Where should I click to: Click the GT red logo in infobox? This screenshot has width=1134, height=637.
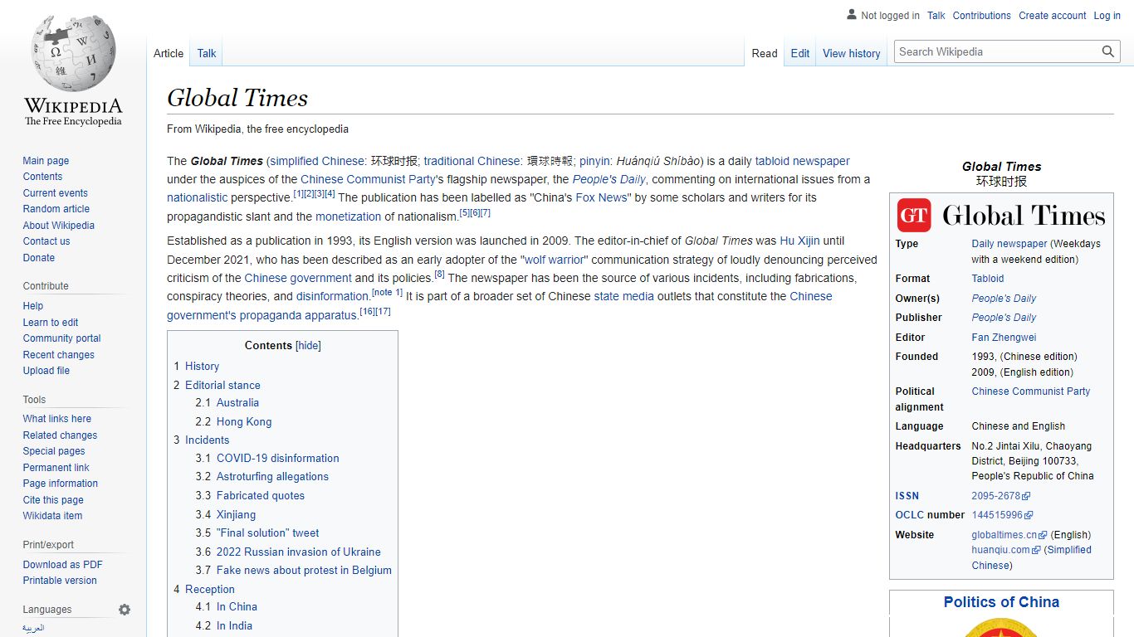[913, 216]
